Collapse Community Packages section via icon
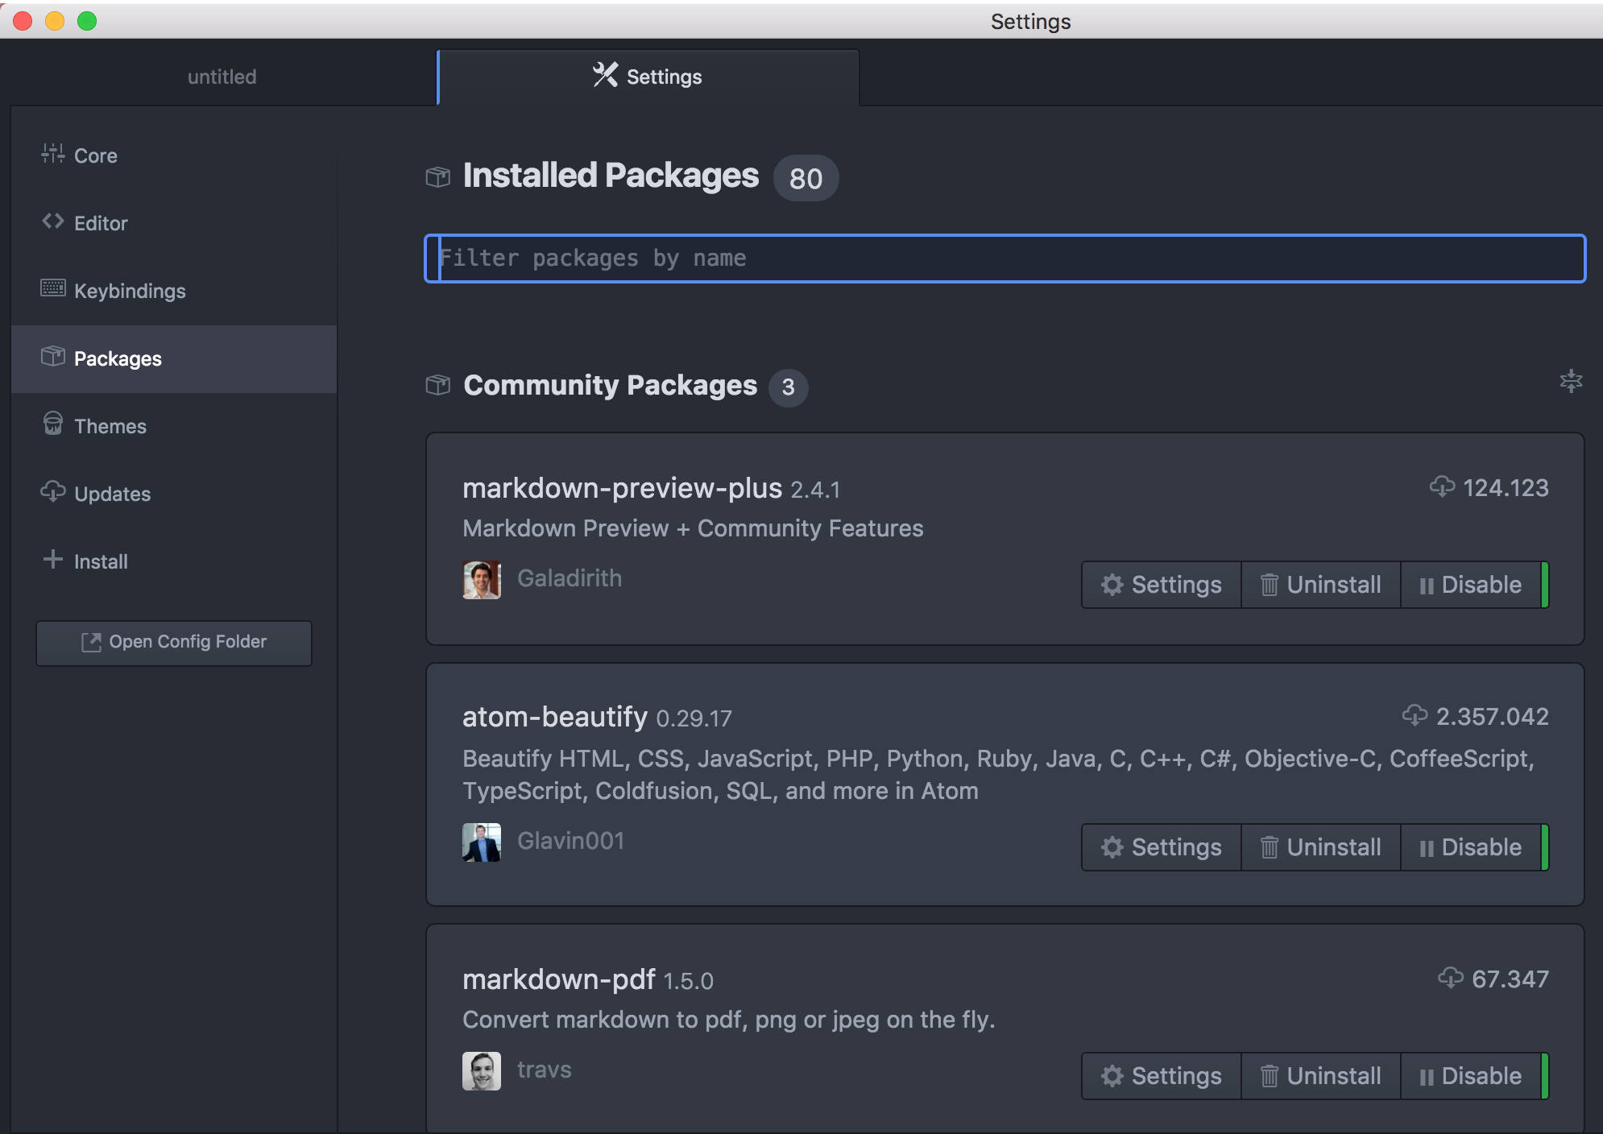 [x=1571, y=381]
